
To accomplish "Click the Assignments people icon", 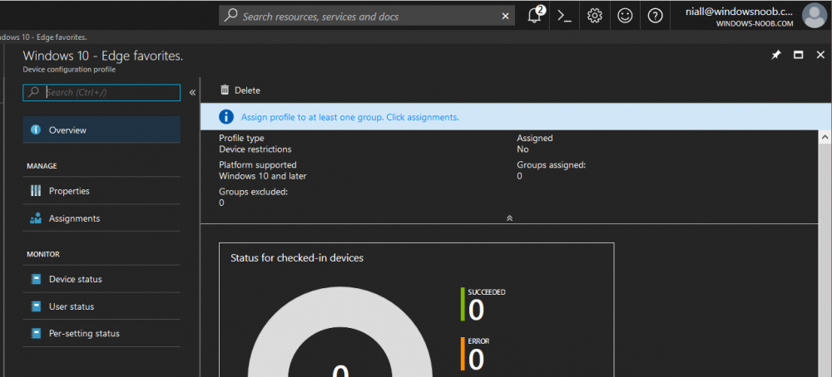I will pos(36,218).
